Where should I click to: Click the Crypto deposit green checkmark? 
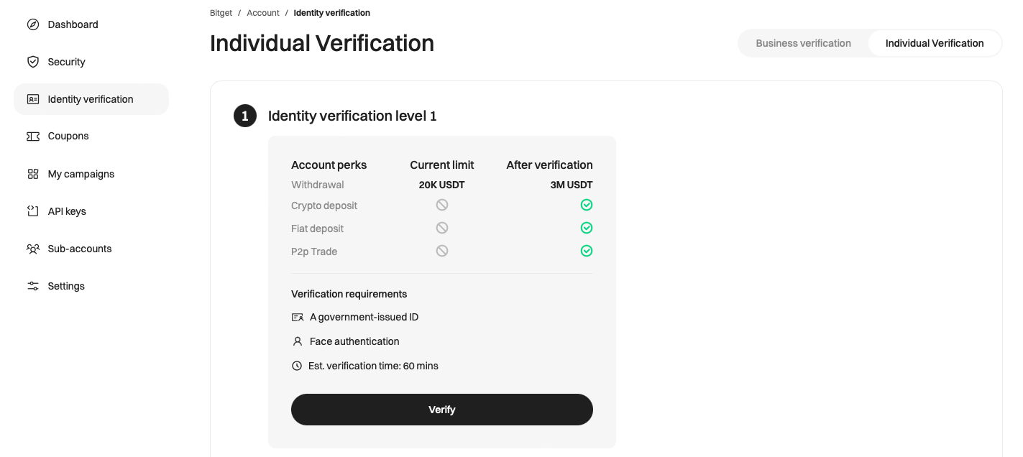click(x=587, y=206)
